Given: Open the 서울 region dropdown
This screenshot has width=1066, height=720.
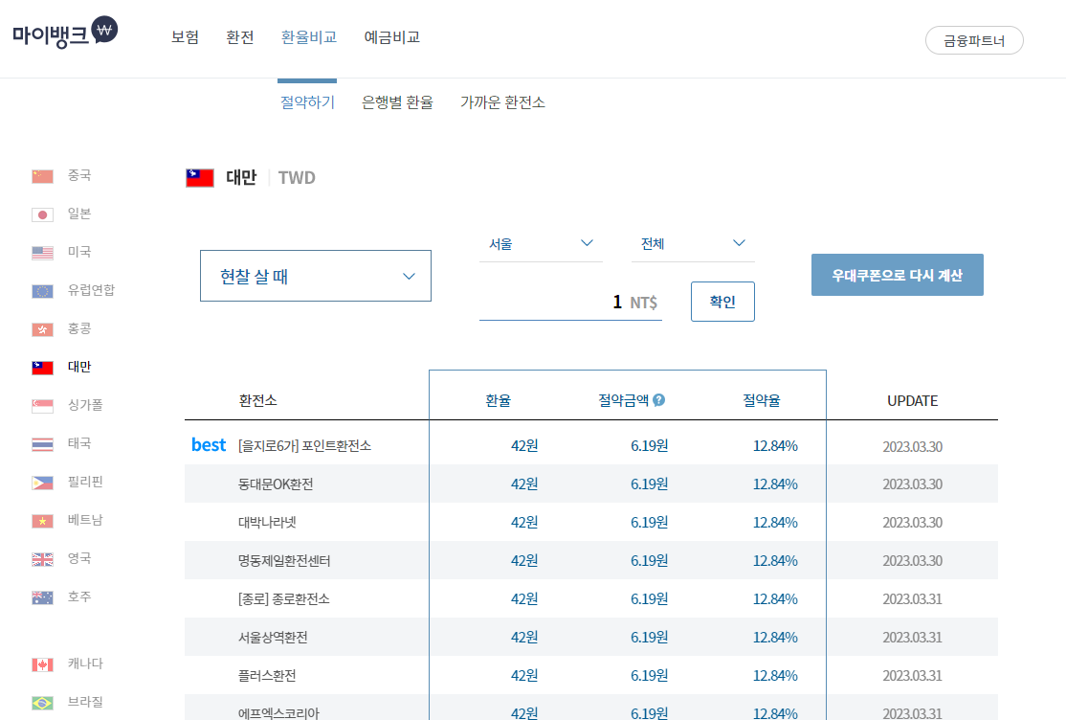Looking at the screenshot, I should click(541, 243).
